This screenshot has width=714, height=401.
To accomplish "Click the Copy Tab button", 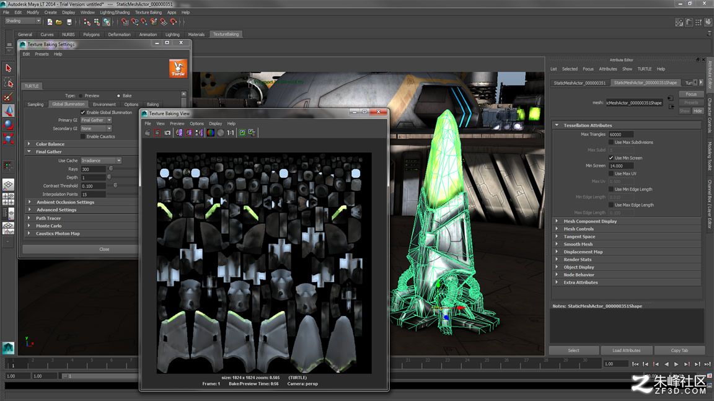I will [x=679, y=350].
